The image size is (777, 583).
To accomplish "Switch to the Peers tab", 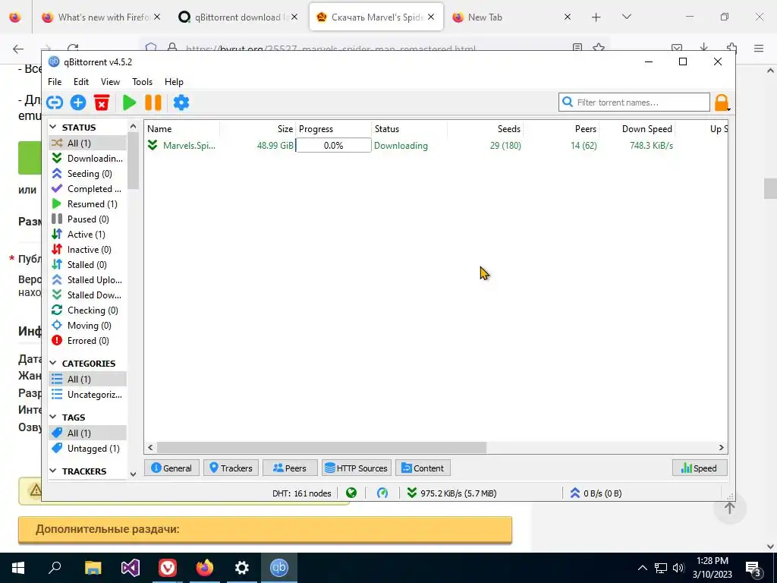I will tap(290, 468).
